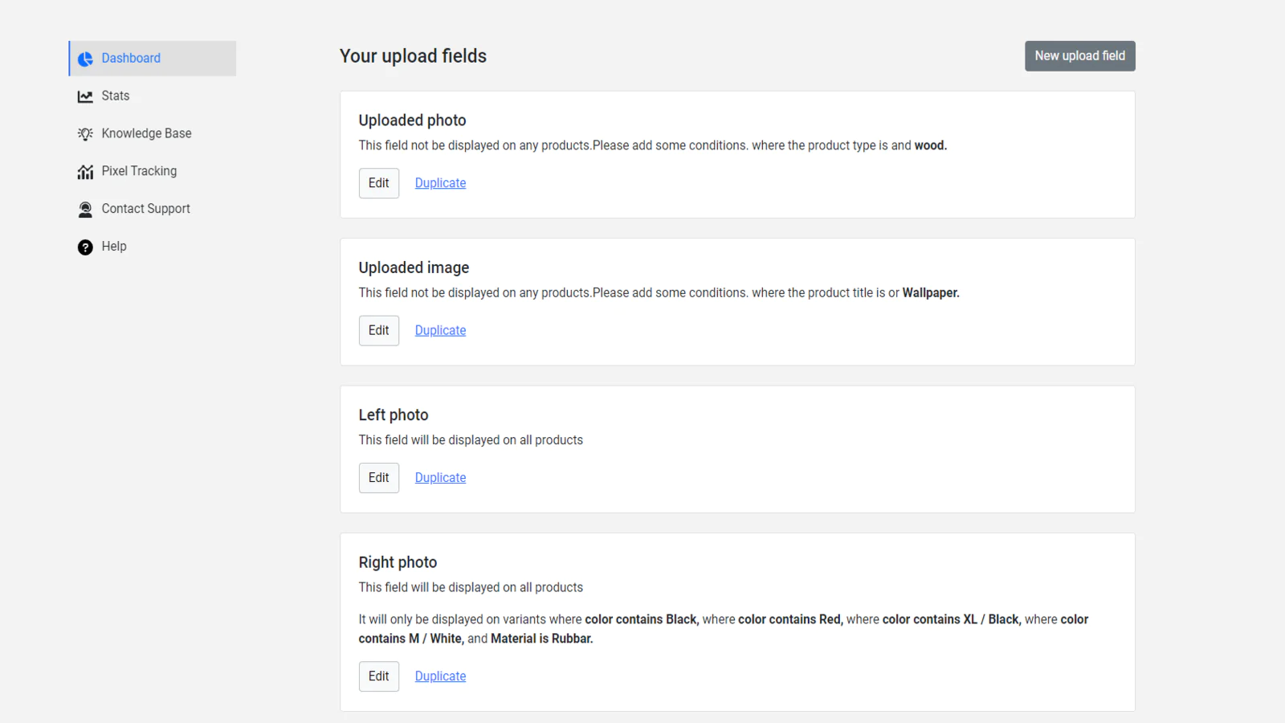Screen dimensions: 1285x723
Task: Click the Your upload fields heading
Action: click(x=413, y=56)
